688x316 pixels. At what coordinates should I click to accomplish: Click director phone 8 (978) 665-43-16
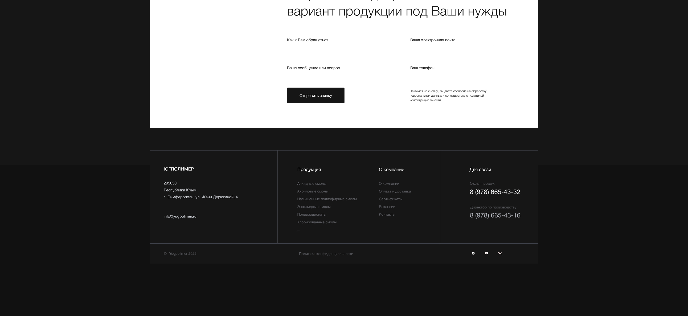pos(495,216)
